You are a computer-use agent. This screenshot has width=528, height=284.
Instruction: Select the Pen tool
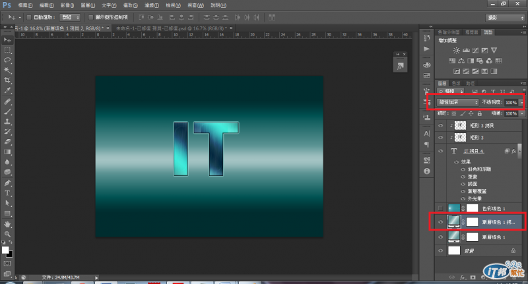pos(7,183)
